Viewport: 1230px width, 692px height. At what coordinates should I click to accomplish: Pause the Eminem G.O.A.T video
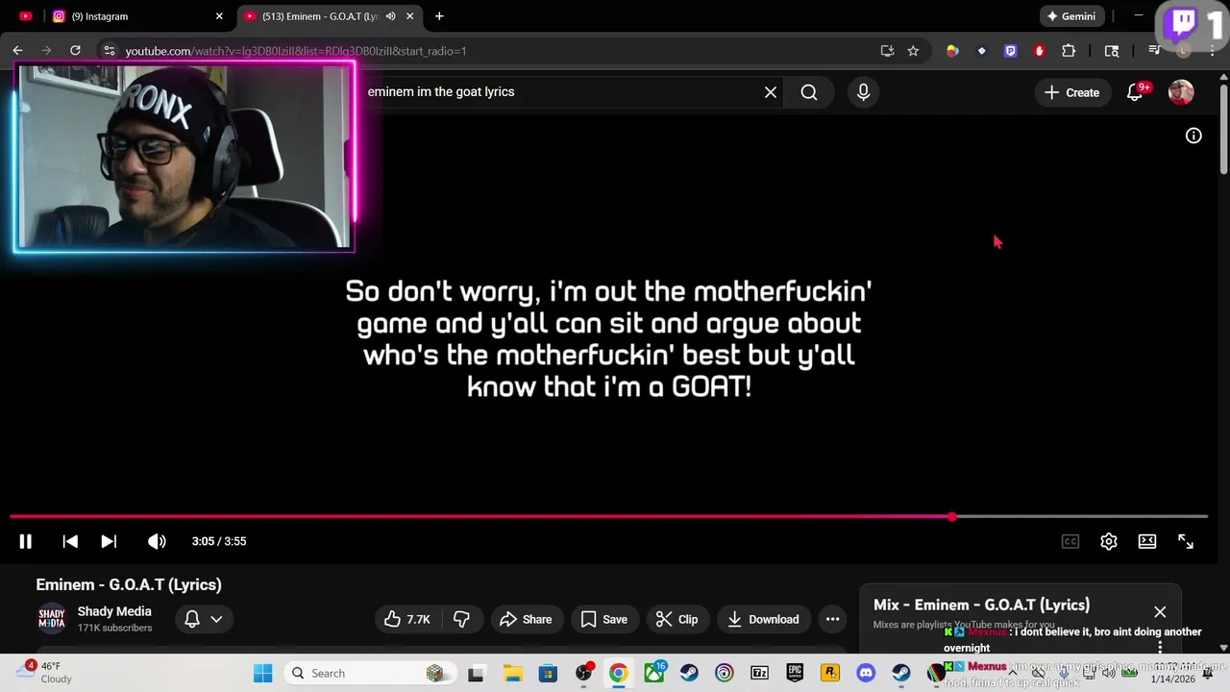pos(26,541)
